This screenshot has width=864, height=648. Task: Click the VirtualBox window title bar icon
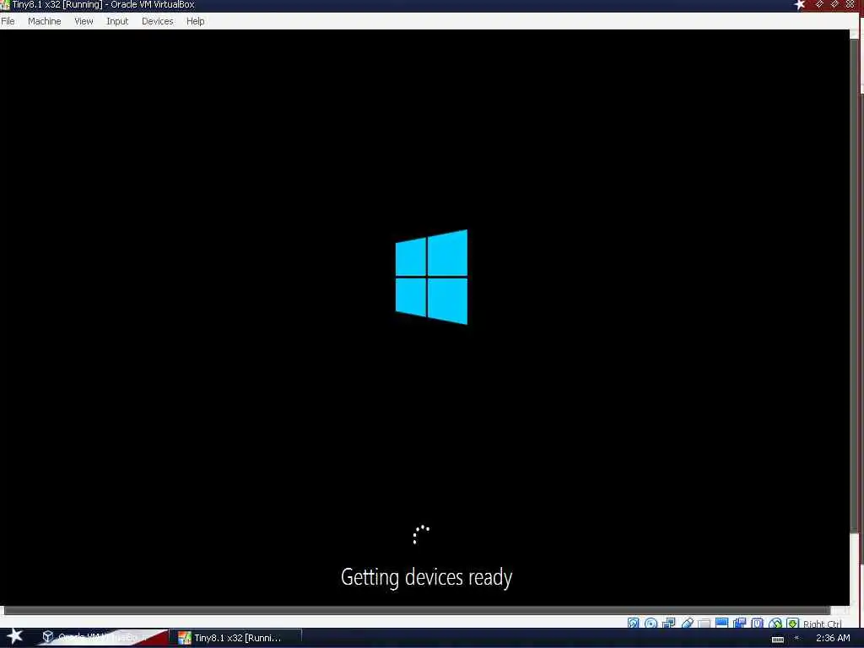(x=5, y=5)
